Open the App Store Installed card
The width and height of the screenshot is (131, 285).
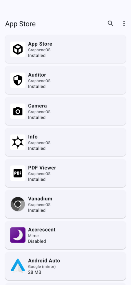(x=65, y=49)
